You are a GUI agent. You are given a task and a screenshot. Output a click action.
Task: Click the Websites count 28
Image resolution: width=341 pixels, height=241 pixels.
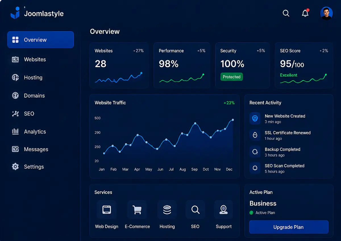tap(101, 64)
